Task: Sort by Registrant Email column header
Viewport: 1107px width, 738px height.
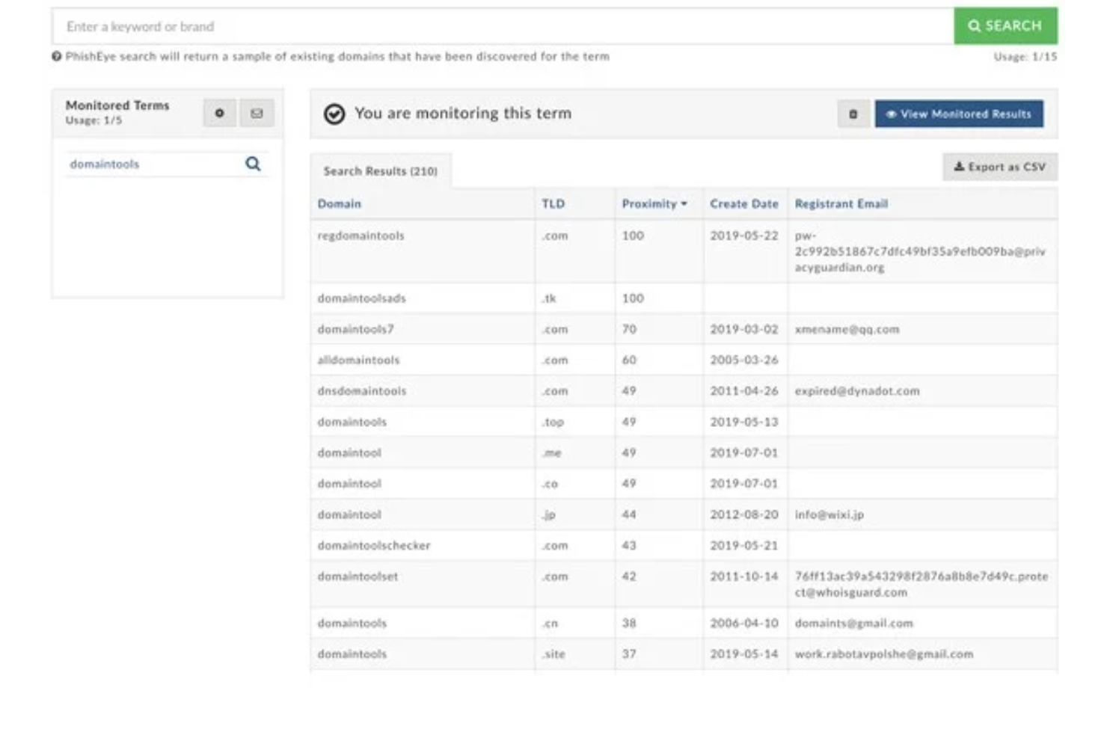Action: (x=841, y=203)
